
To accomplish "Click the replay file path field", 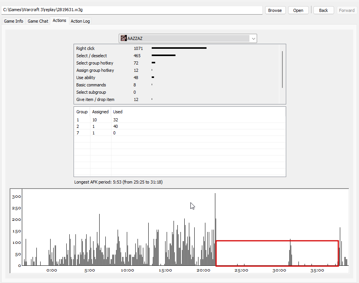I will [x=132, y=10].
